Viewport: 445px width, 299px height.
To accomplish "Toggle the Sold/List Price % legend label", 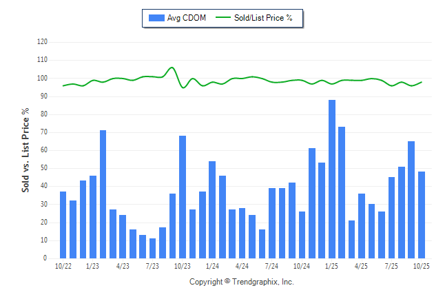I will click(x=265, y=18).
